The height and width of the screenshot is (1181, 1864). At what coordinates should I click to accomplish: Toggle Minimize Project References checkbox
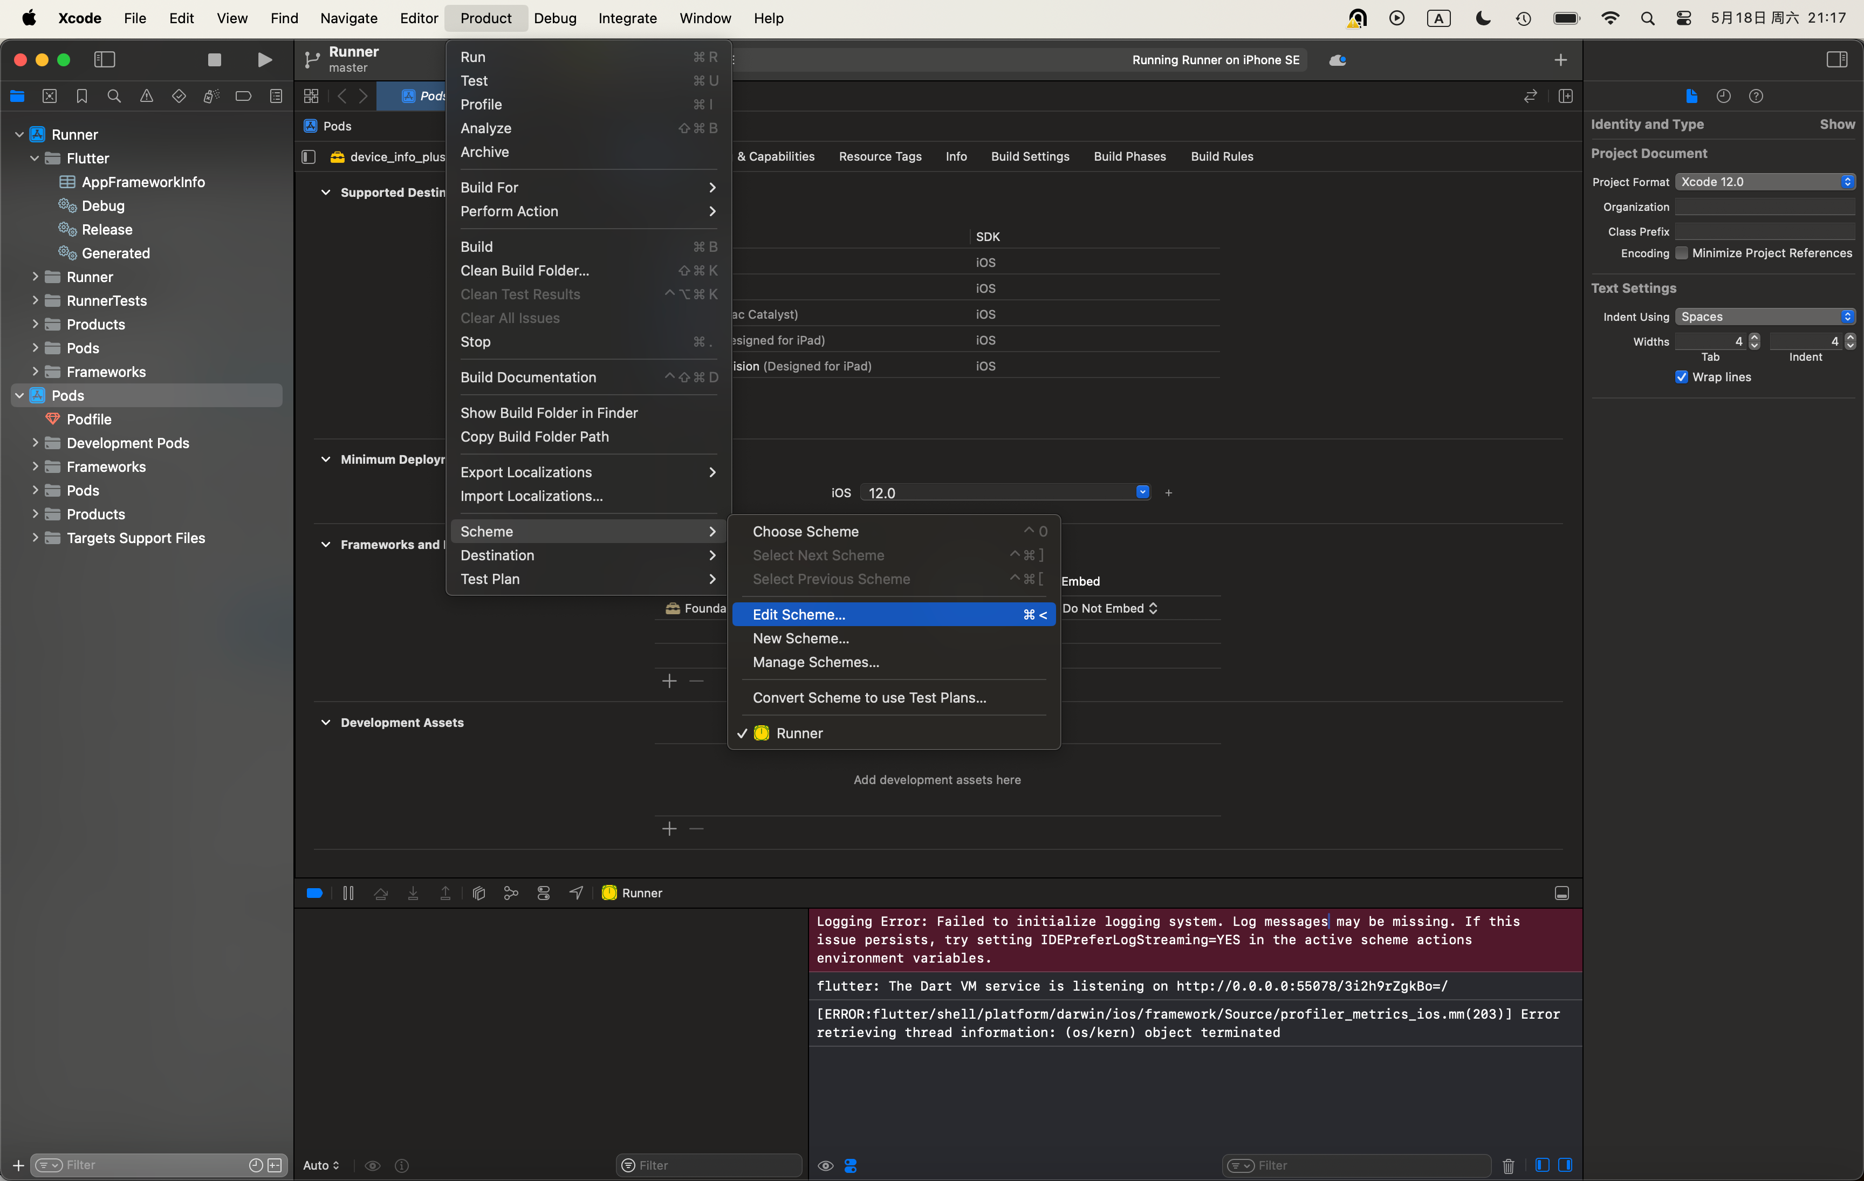[x=1681, y=253]
